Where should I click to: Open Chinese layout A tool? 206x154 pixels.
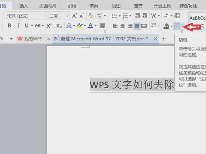point(154,16)
